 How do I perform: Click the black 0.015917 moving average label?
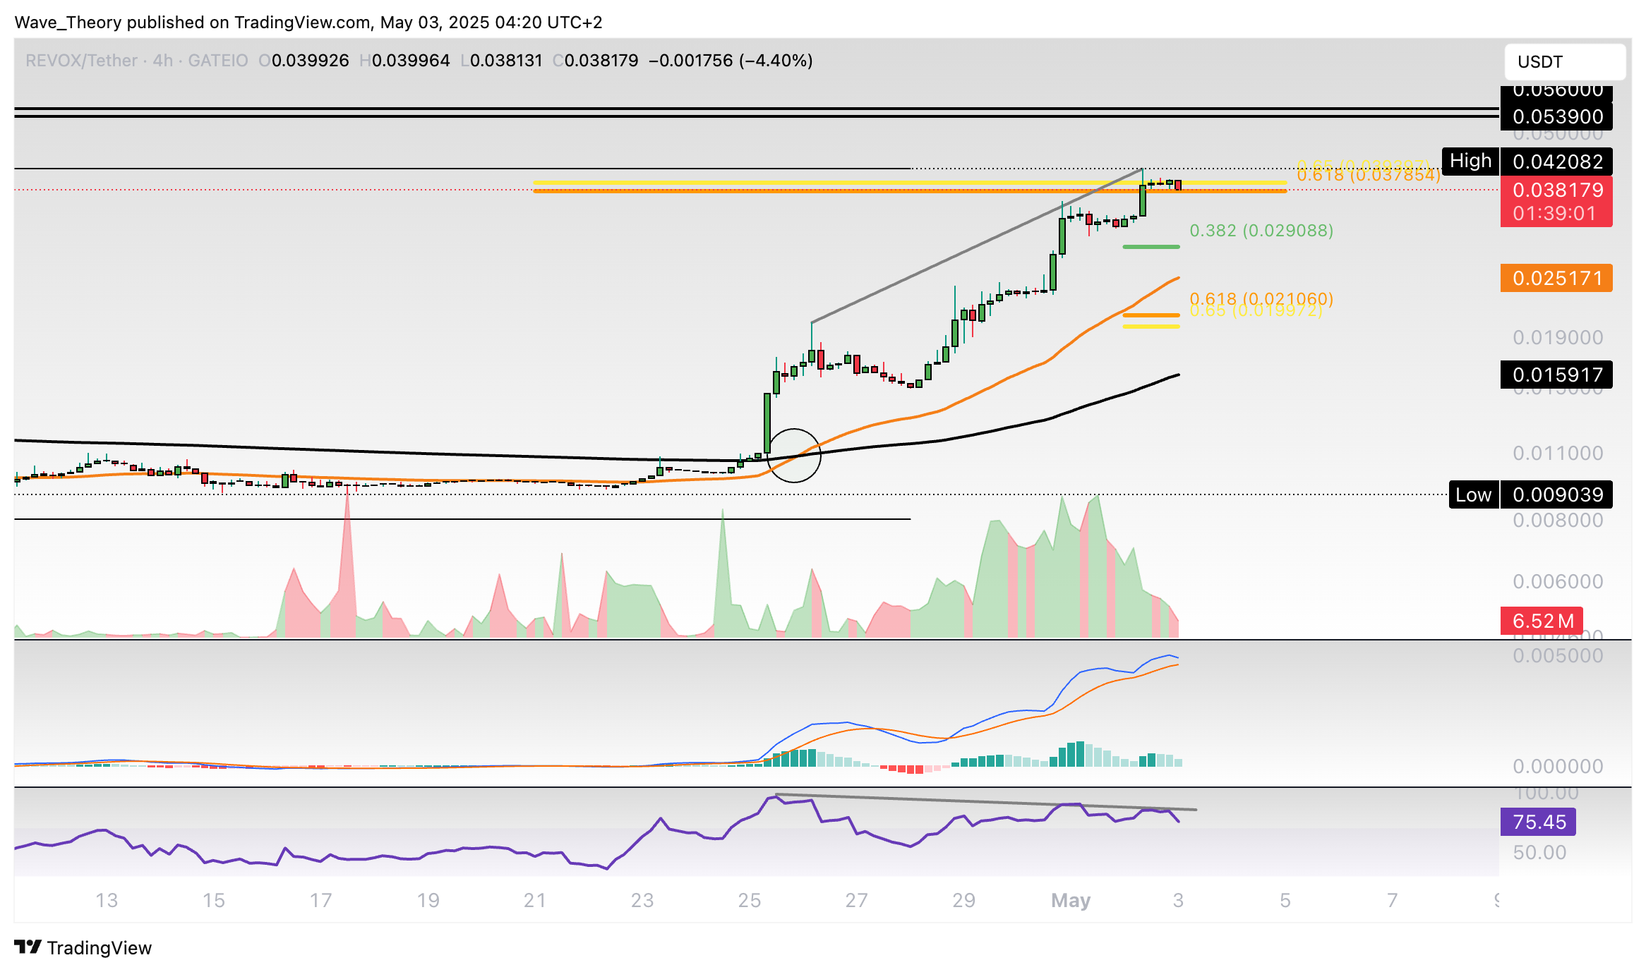click(x=1556, y=375)
